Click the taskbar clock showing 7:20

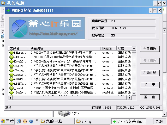click(x=159, y=121)
